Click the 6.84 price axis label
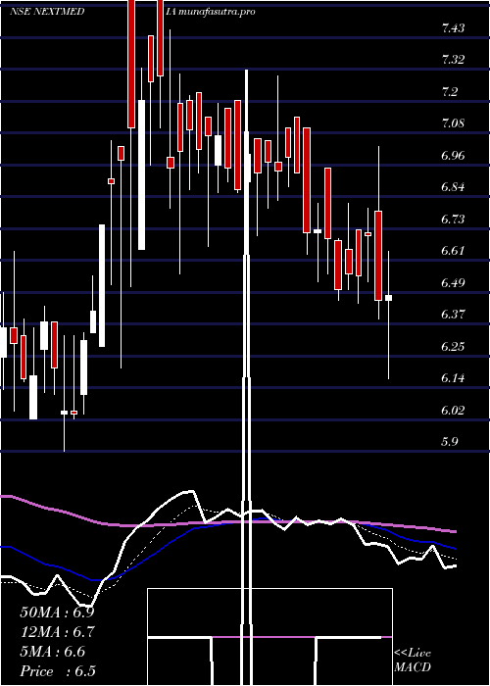Screen dimensions: 490x686 pos(453,187)
